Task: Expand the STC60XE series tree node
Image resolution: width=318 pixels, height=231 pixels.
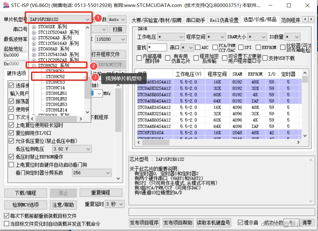Action: tap(34, 27)
